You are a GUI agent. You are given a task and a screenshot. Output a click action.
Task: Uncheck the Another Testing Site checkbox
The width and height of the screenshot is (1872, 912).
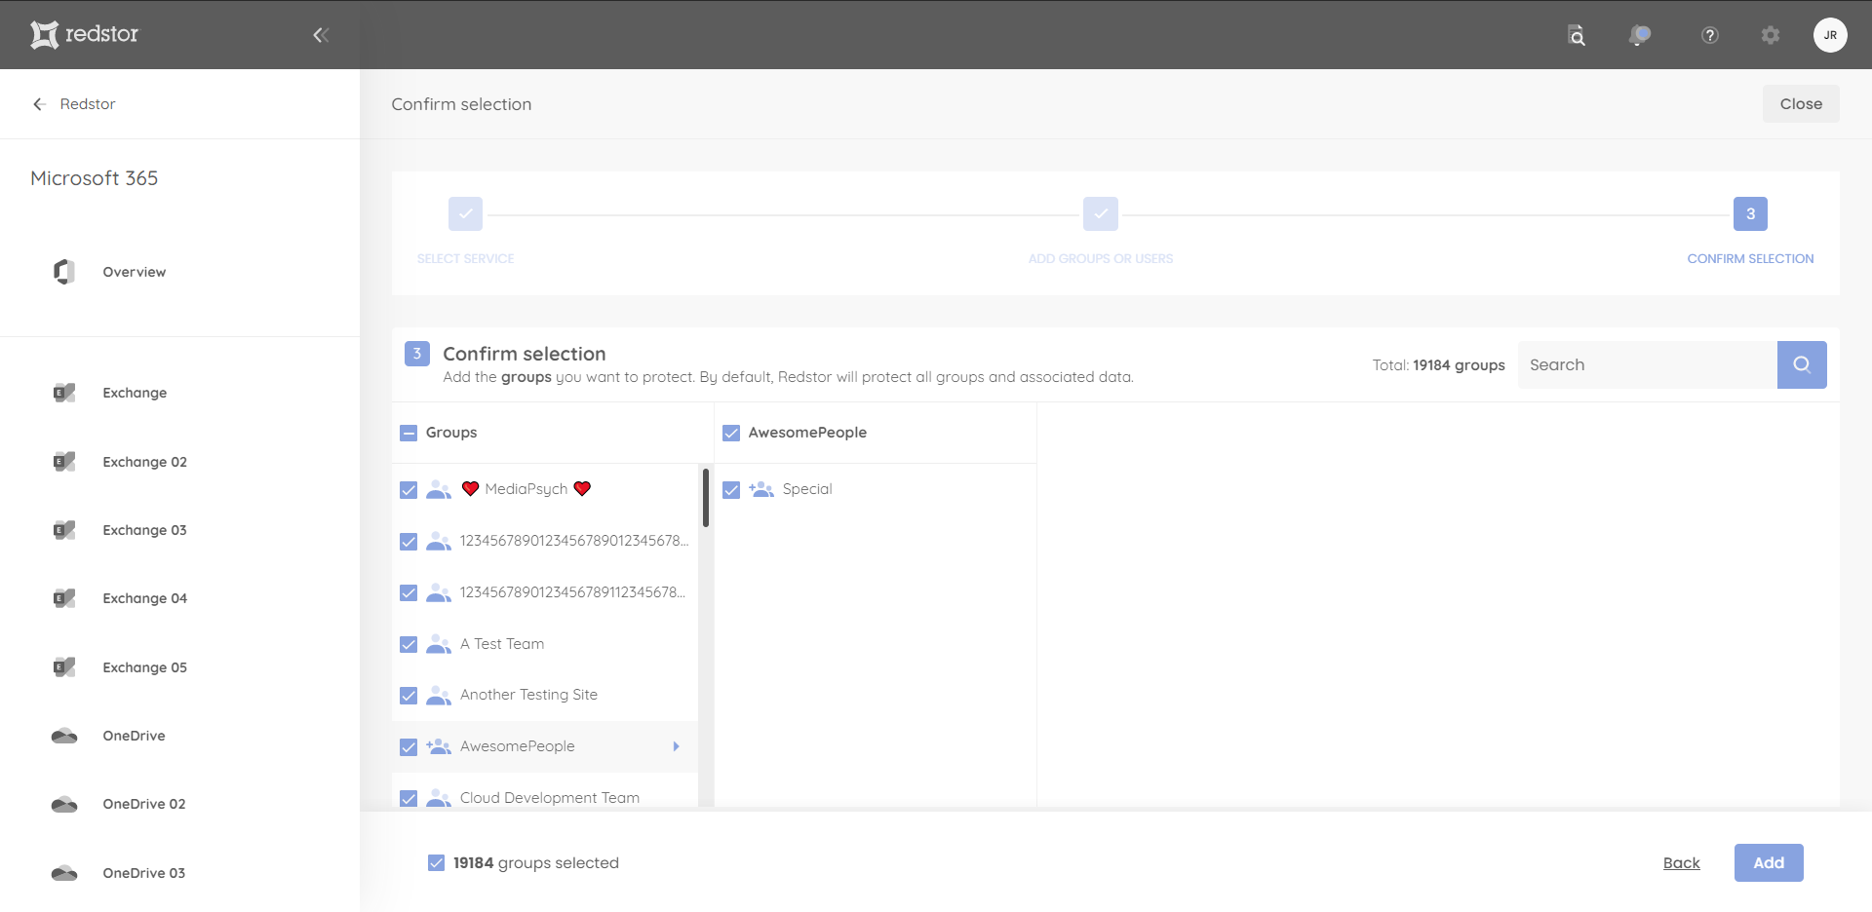tap(409, 695)
